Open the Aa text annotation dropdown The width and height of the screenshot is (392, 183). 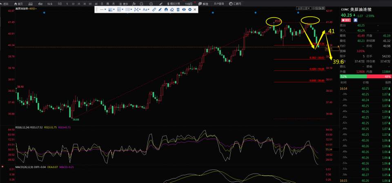tap(146, 9)
